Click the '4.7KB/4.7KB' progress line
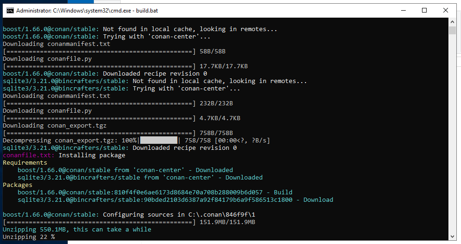Image resolution: width=461 pixels, height=244 pixels. click(122, 118)
